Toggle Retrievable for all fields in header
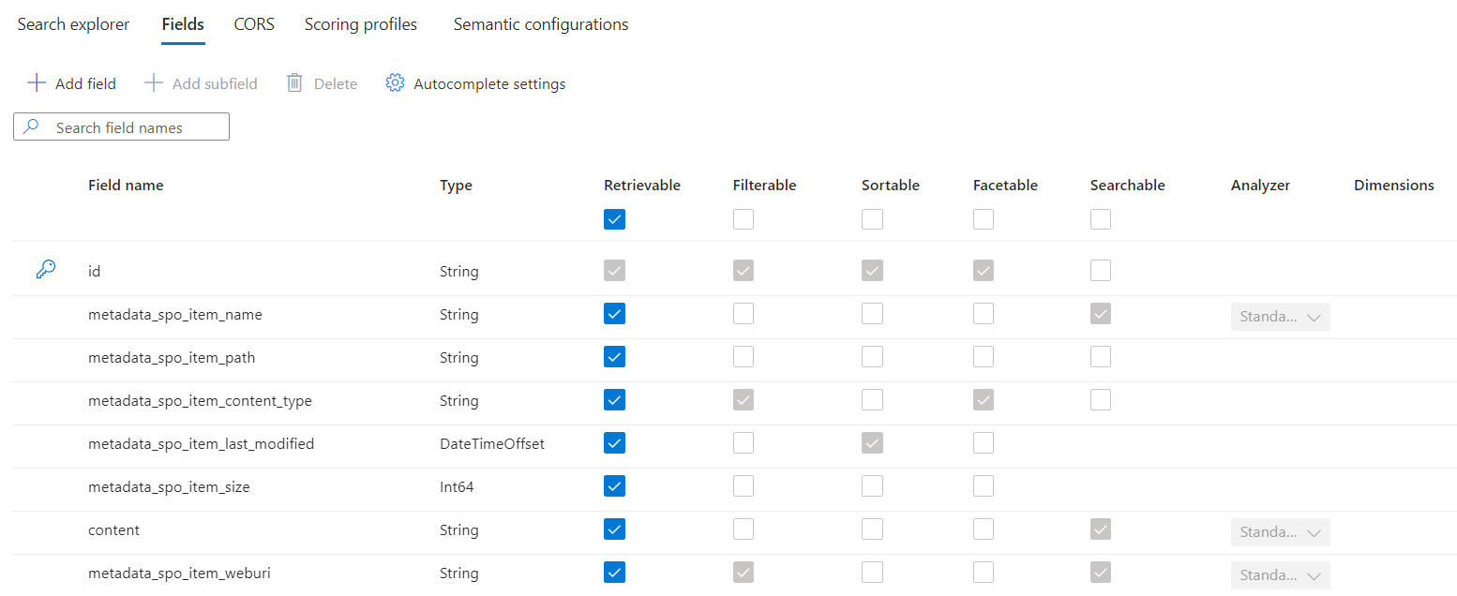This screenshot has height=596, width=1457. (x=614, y=218)
